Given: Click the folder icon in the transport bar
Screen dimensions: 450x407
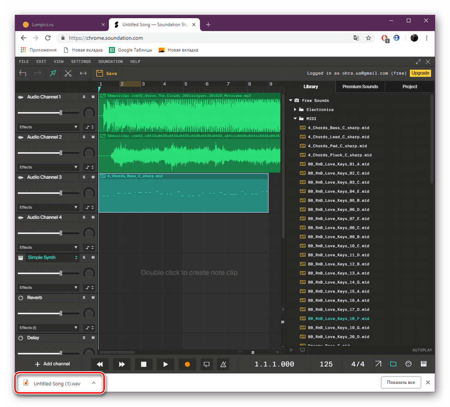Looking at the screenshot, I should pyautogui.click(x=393, y=364).
